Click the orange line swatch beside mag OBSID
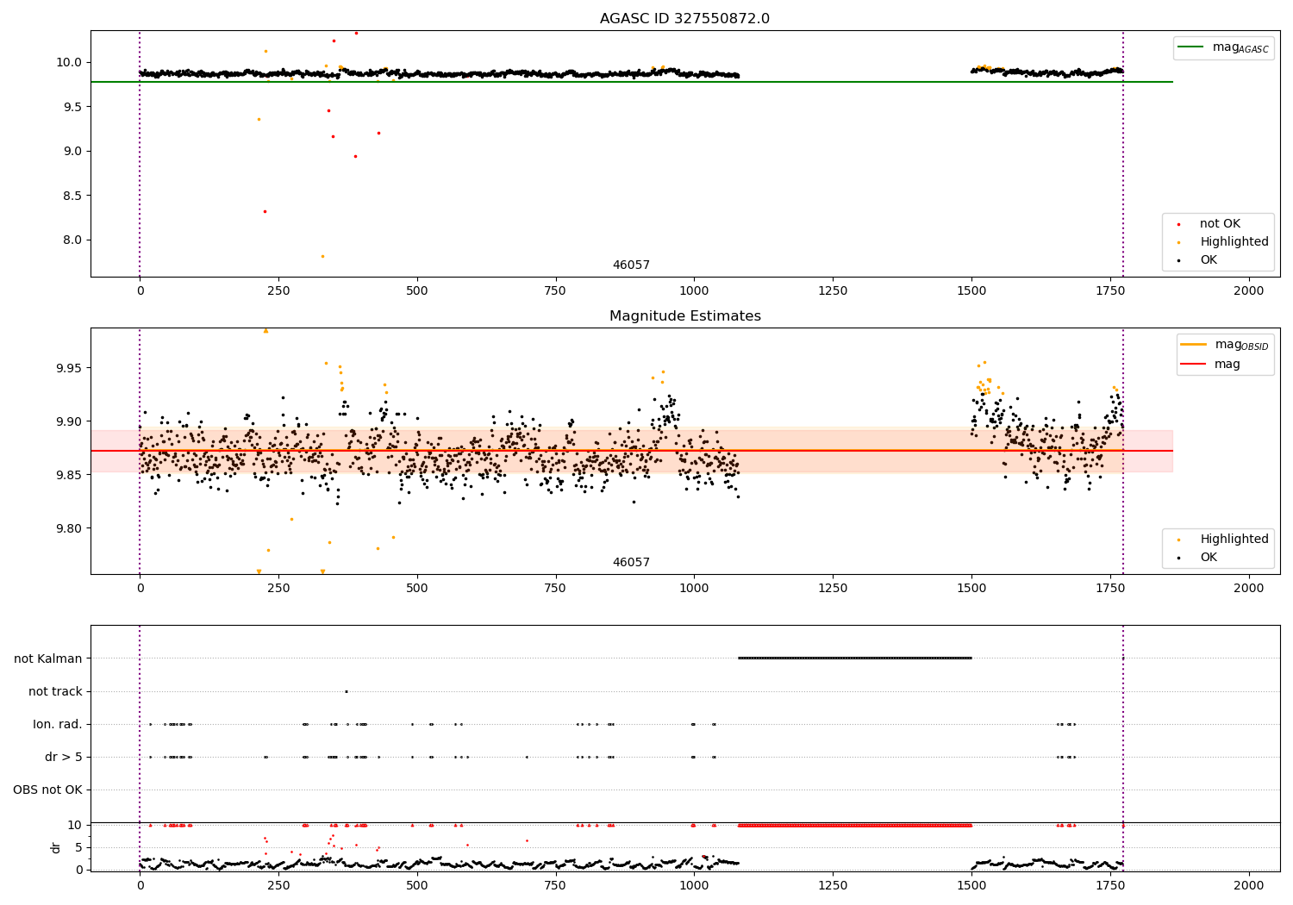The height and width of the screenshot is (905, 1293). [1194, 345]
